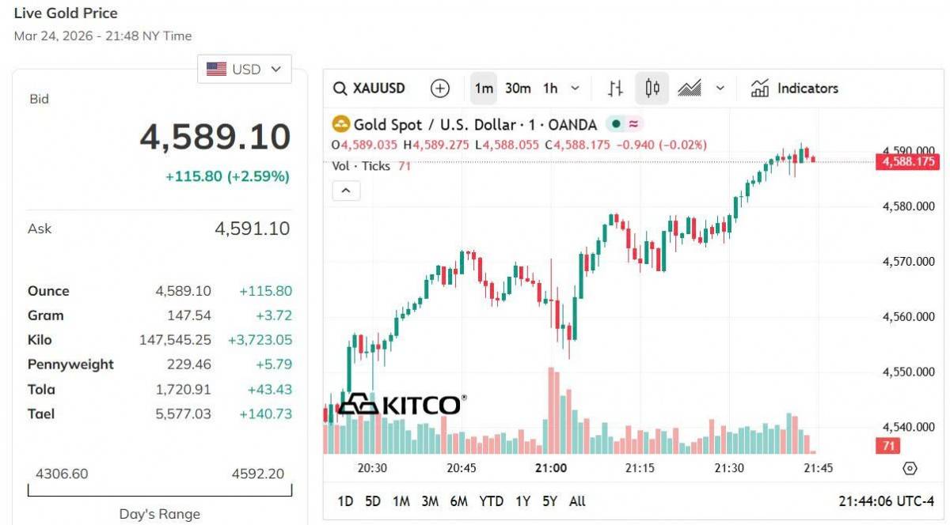The width and height of the screenshot is (950, 525).
Task: Click the chart settings hexagon icon
Action: point(910,468)
